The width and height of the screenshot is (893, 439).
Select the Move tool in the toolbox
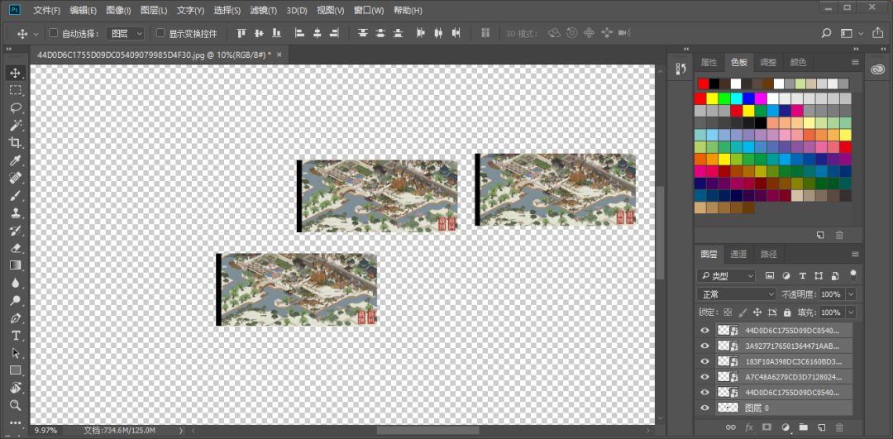pyautogui.click(x=16, y=72)
